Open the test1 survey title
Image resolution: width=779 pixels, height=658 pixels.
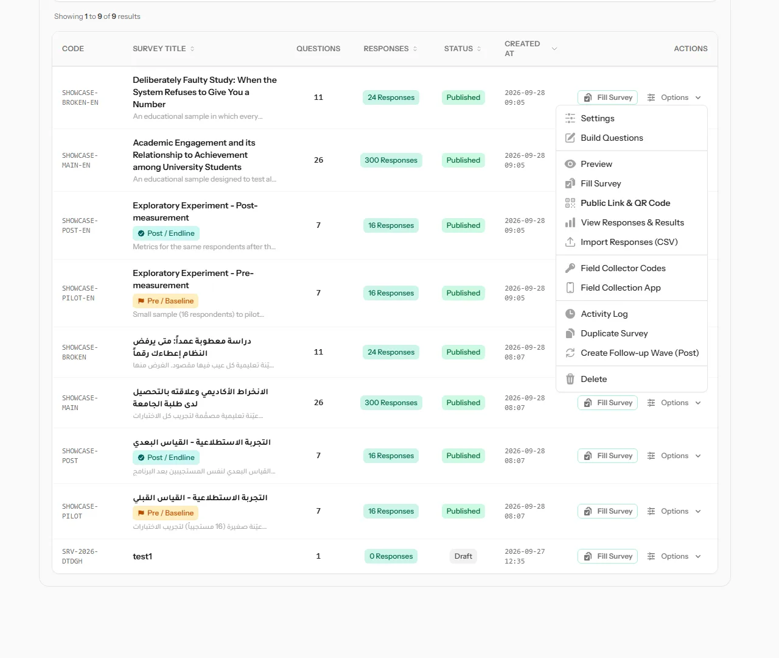(x=142, y=556)
